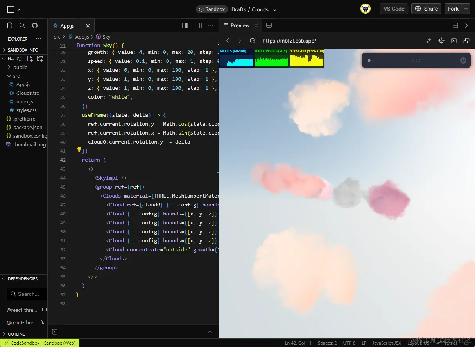Click the crosshair inspect icon in preview bar
Screen dimensions: 475x347
click(441, 41)
